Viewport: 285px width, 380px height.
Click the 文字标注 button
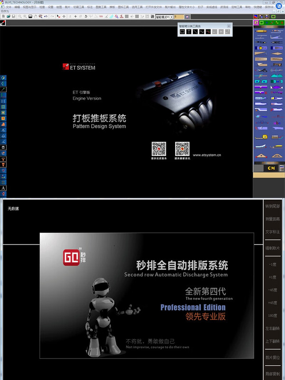coord(272,232)
